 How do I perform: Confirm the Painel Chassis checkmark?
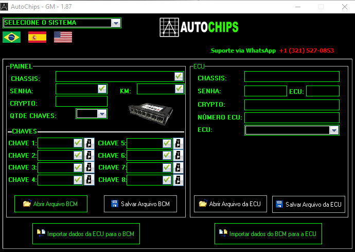[x=179, y=76]
